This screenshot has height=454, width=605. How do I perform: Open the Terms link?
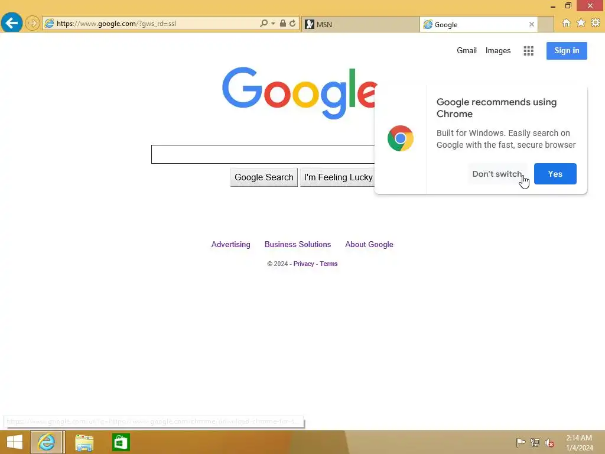pyautogui.click(x=328, y=264)
